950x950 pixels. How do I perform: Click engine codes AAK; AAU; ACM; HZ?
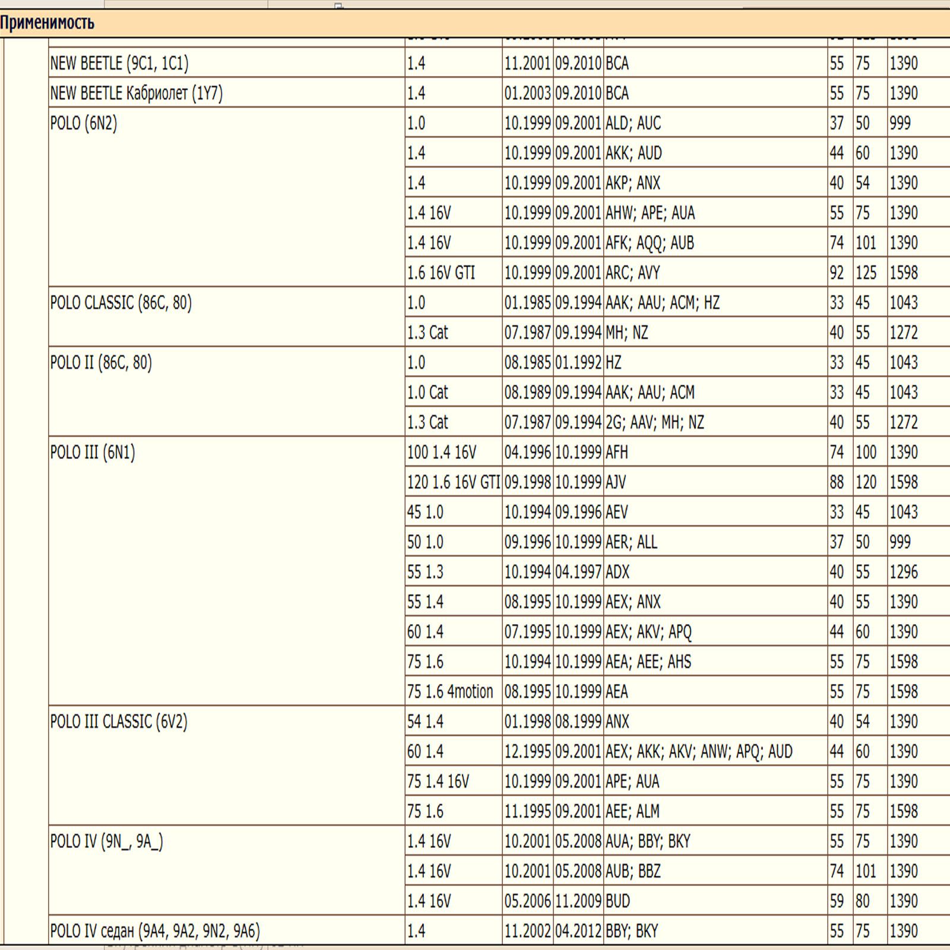pos(662,303)
